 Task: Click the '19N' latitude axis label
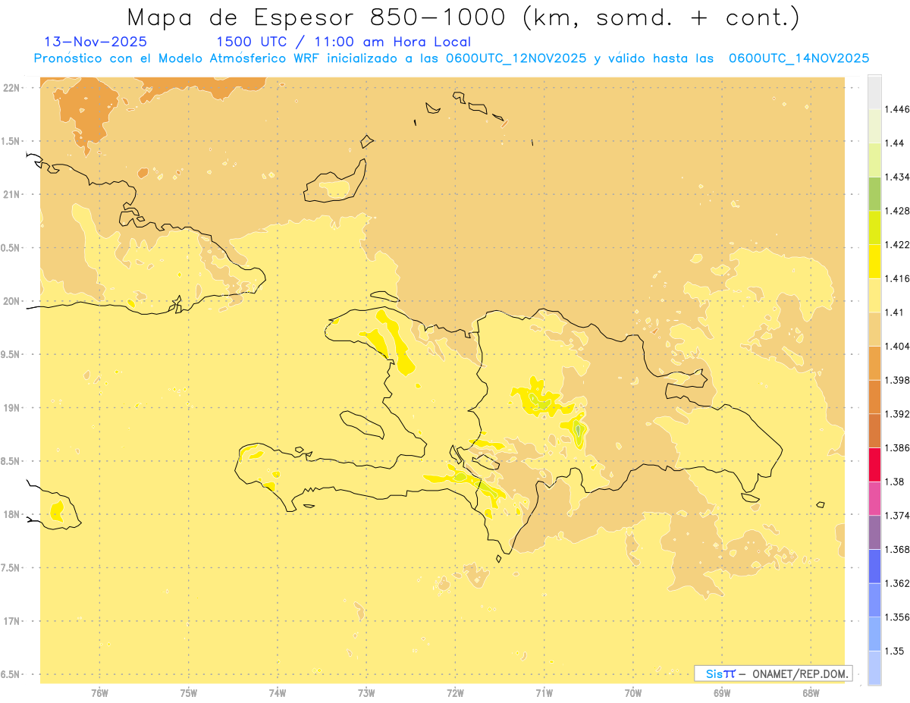coord(11,408)
